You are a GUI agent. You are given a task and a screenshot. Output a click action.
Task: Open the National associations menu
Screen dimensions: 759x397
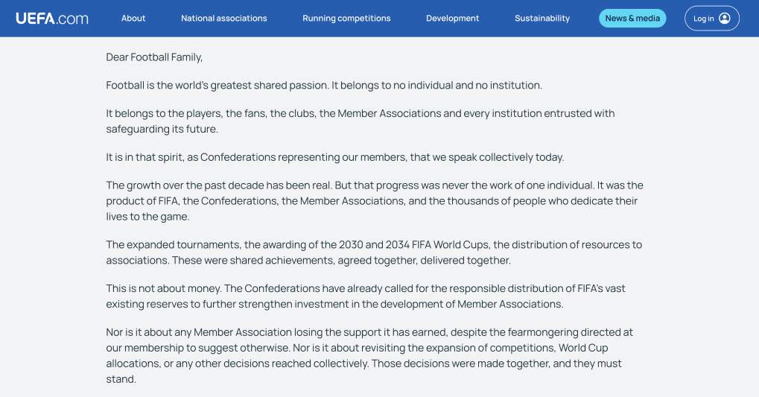click(223, 19)
